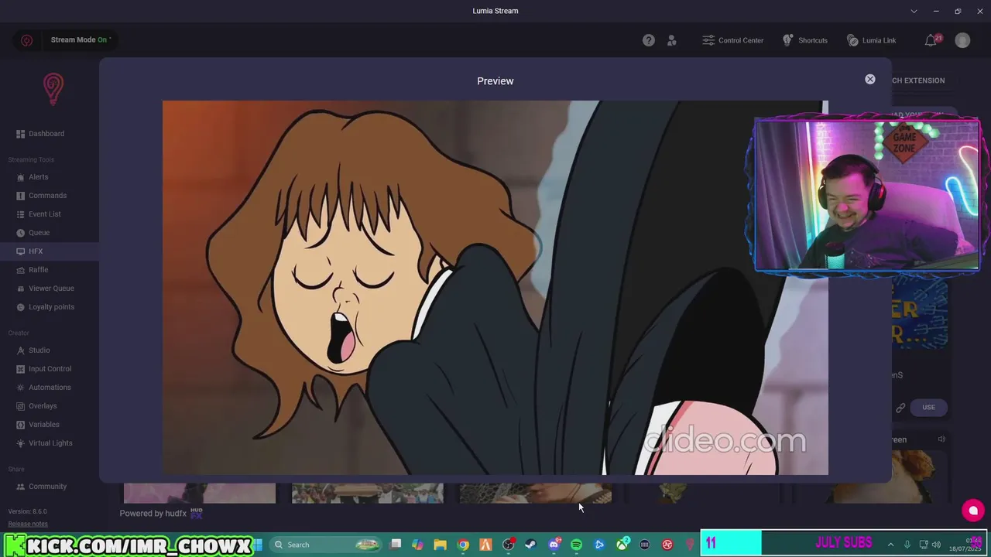Open Input Control in the sidebar
The height and width of the screenshot is (557, 991).
point(50,369)
